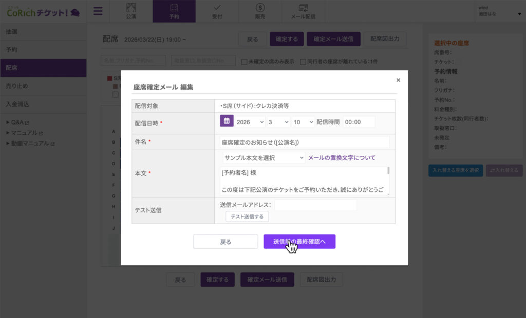Image resolution: width=526 pixels, height=318 pixels.
Task: Expand the year 2026 dropdown
Action: point(250,122)
